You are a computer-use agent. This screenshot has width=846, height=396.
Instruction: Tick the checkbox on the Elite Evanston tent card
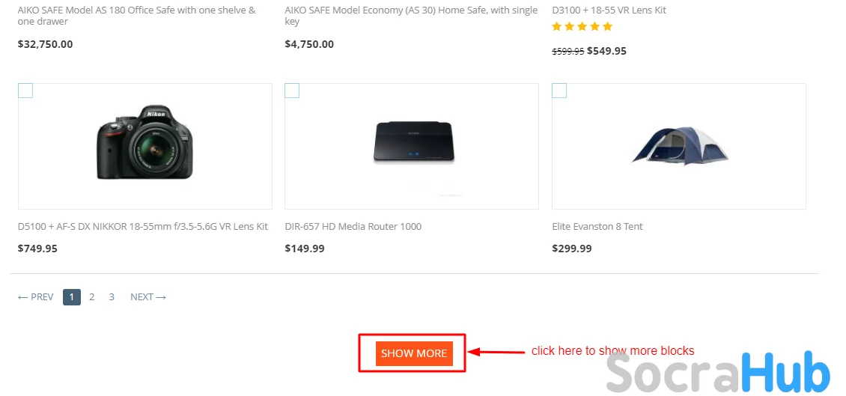(x=559, y=91)
